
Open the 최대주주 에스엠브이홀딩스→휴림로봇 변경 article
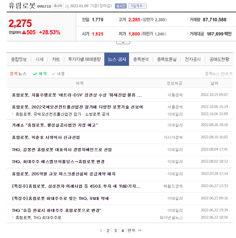coord(58,162)
